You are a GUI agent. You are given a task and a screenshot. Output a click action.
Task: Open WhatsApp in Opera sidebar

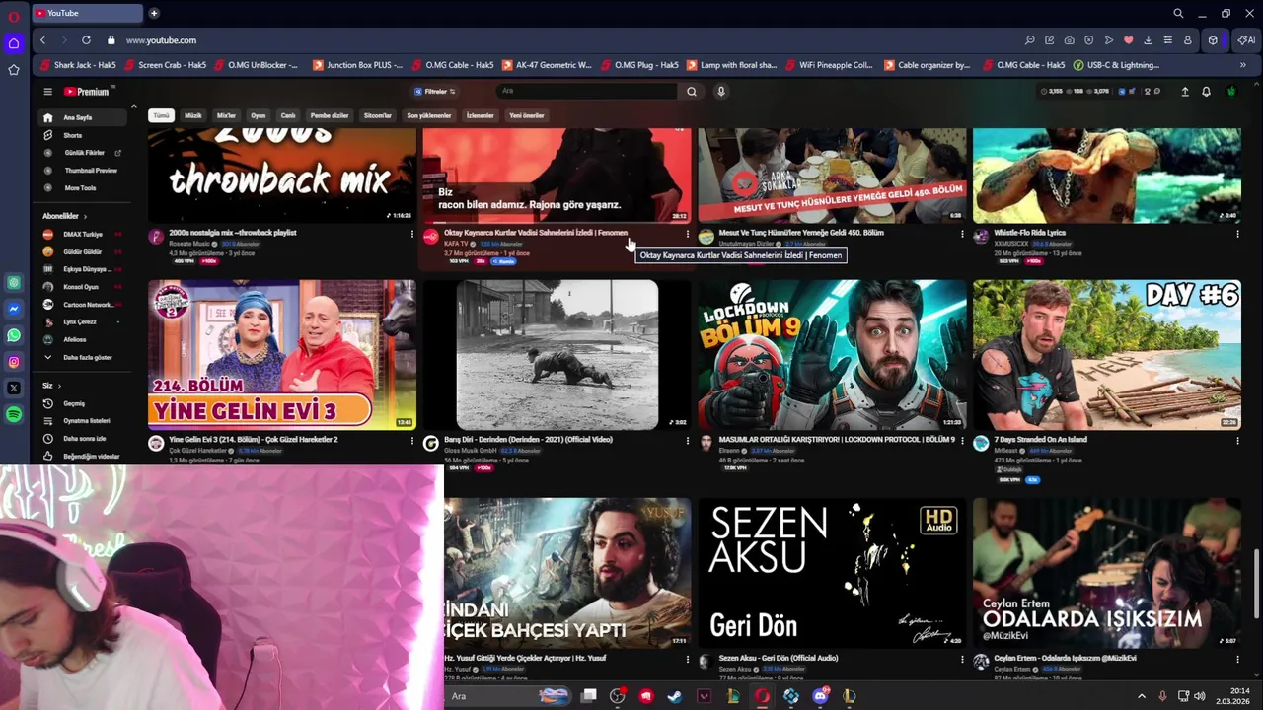[x=14, y=335]
